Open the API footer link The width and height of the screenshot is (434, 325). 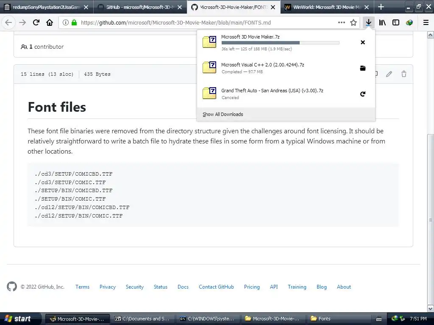[x=274, y=287]
